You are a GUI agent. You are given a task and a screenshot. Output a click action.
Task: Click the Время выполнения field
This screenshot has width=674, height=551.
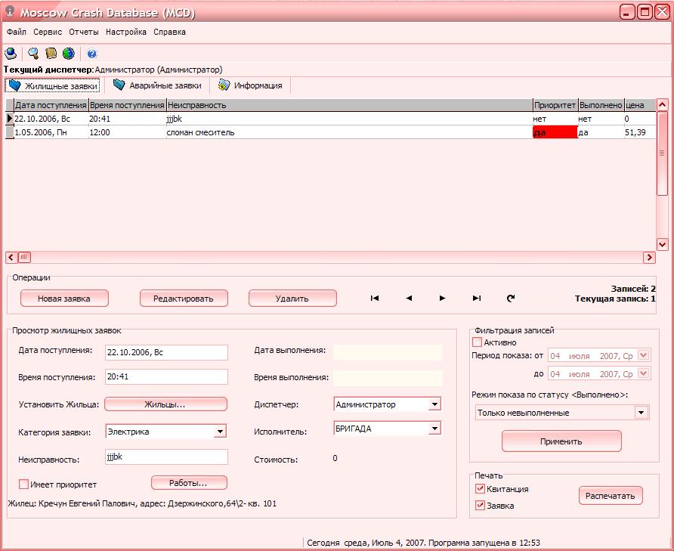[388, 378]
